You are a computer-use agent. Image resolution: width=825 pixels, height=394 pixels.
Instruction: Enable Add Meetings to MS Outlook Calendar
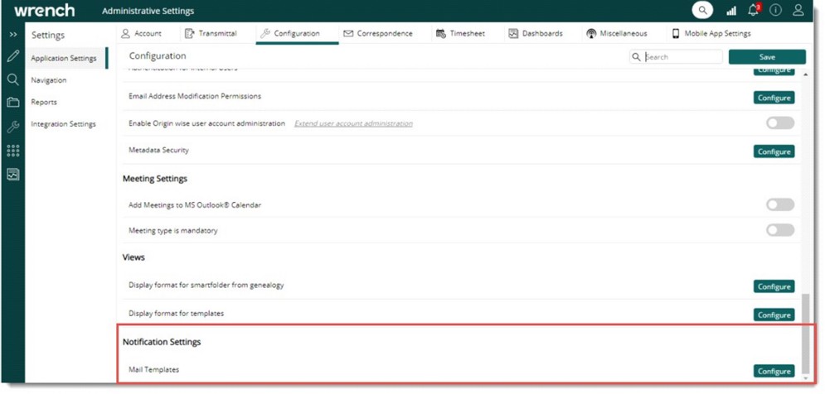(779, 204)
